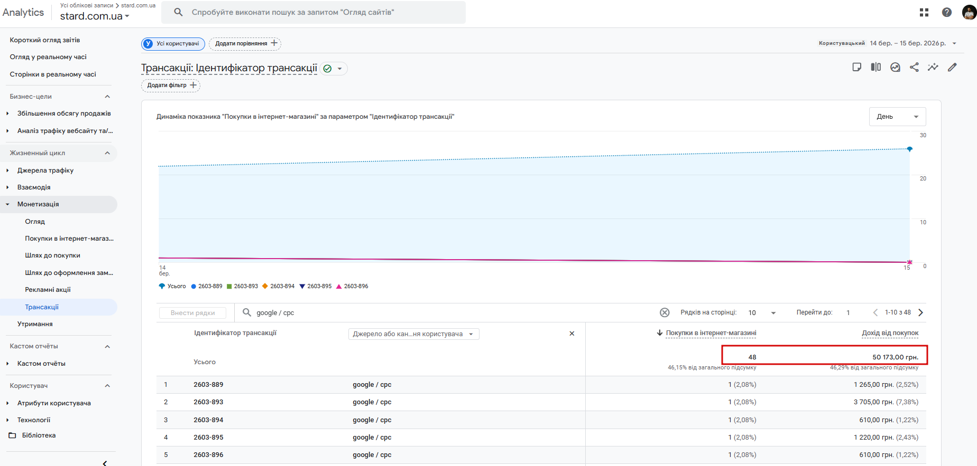977x466 pixels.
Task: Expand the 'Джерела трафіку' section
Action: 45,170
